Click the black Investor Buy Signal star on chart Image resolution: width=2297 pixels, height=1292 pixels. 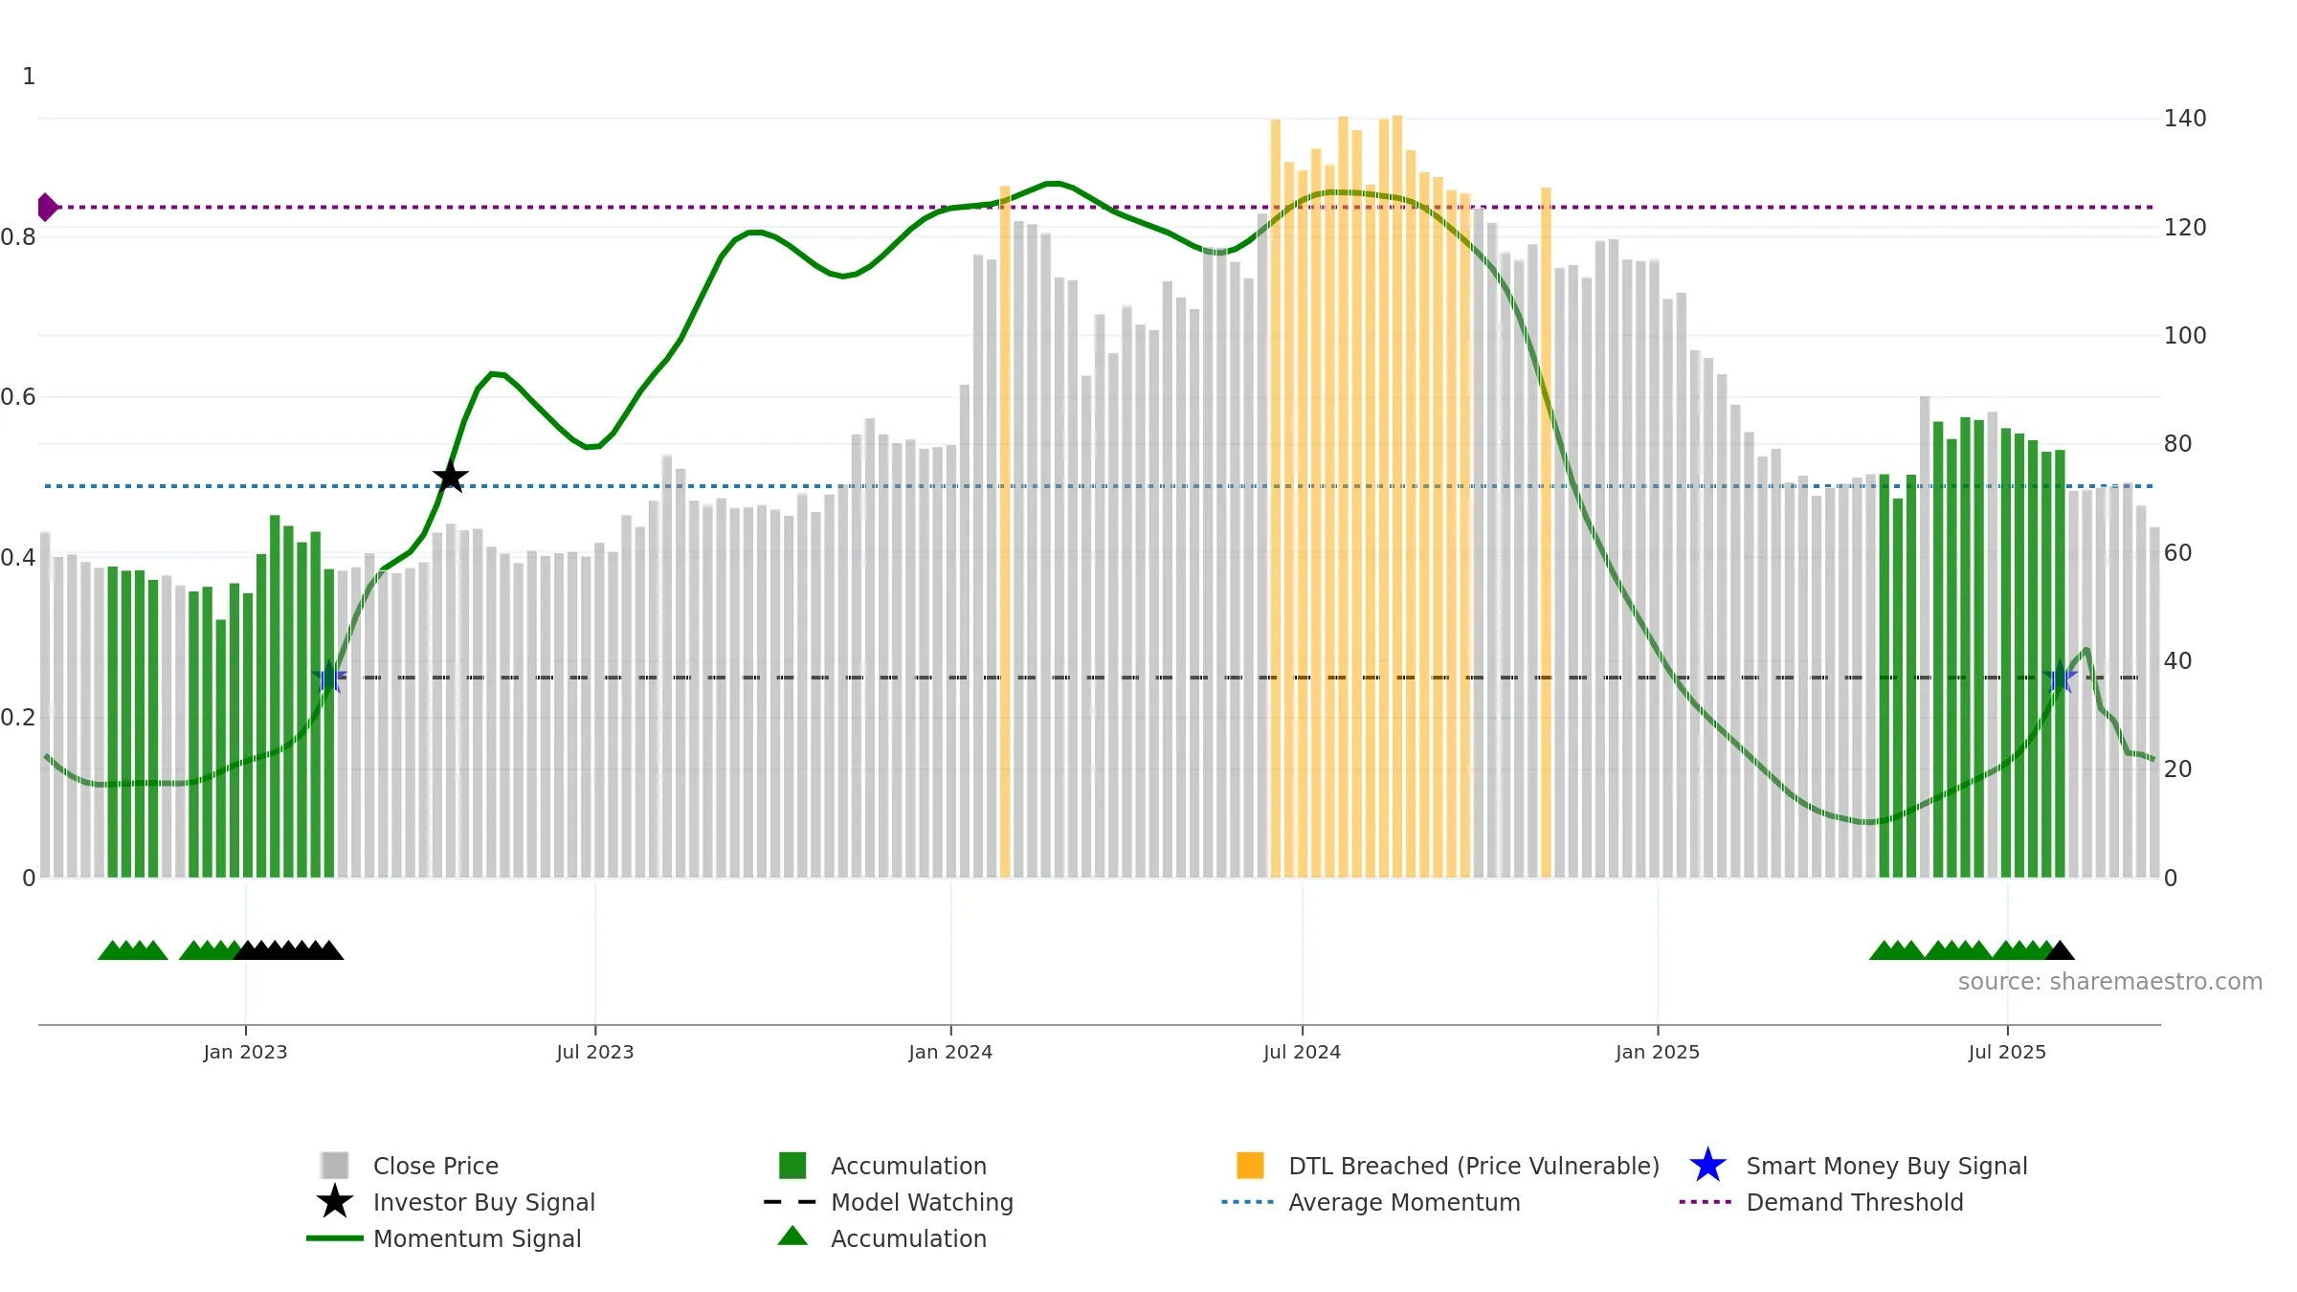[450, 477]
